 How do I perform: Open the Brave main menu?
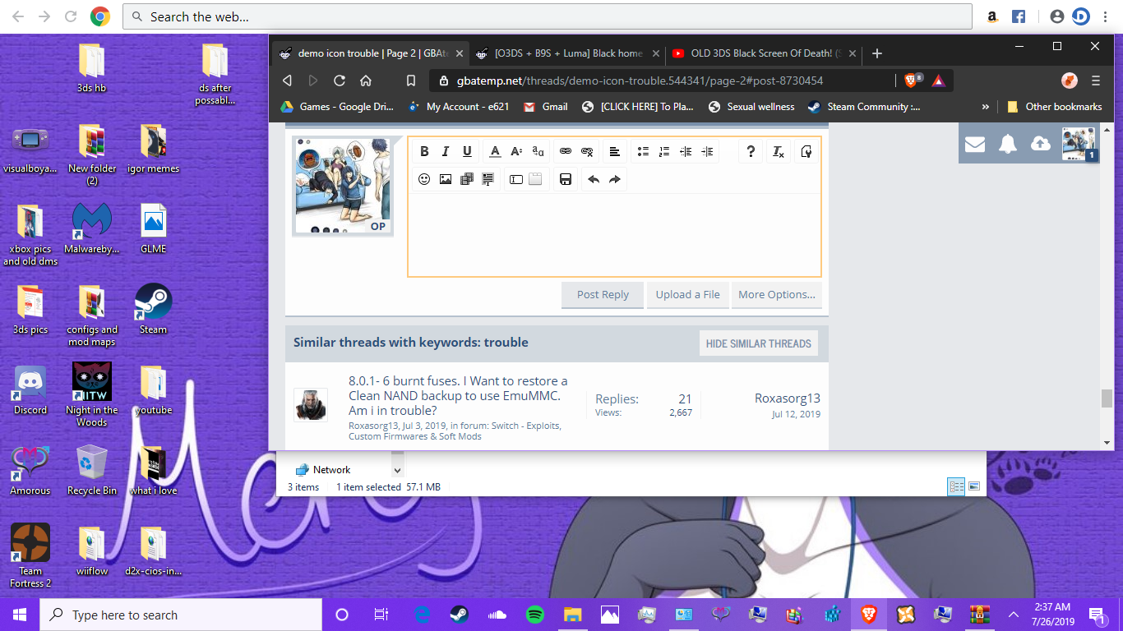click(x=1096, y=81)
